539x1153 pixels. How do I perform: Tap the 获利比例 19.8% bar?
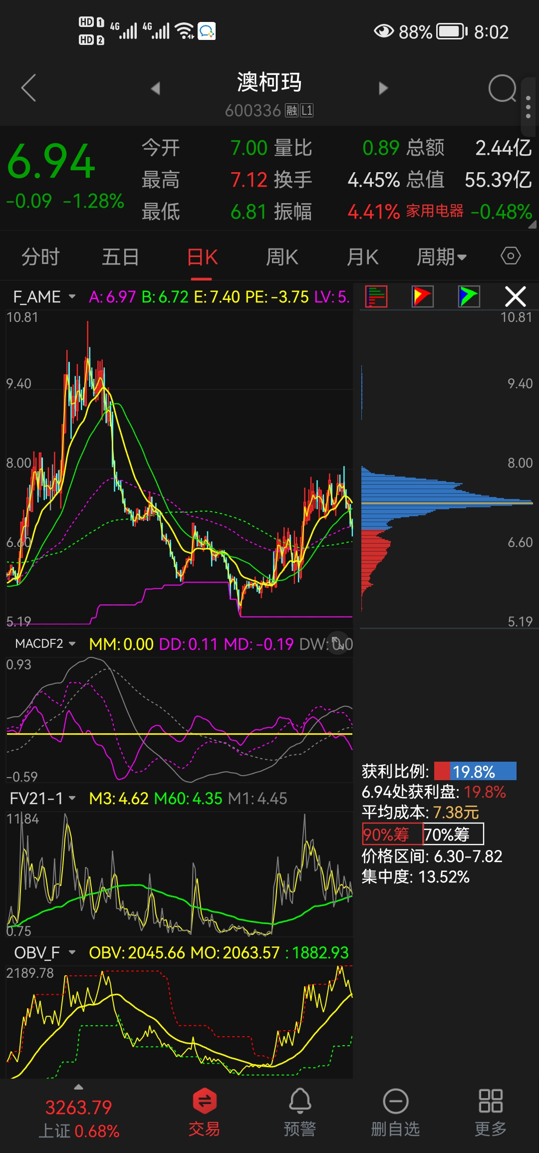click(475, 771)
